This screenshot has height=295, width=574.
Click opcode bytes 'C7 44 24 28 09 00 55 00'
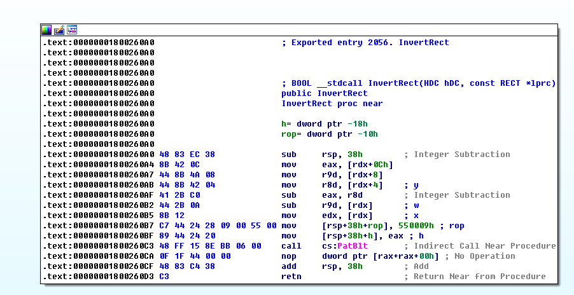tap(218, 226)
